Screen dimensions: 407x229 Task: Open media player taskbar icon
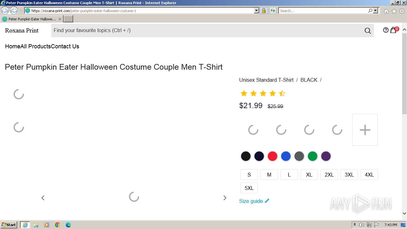pyautogui.click(x=47, y=225)
